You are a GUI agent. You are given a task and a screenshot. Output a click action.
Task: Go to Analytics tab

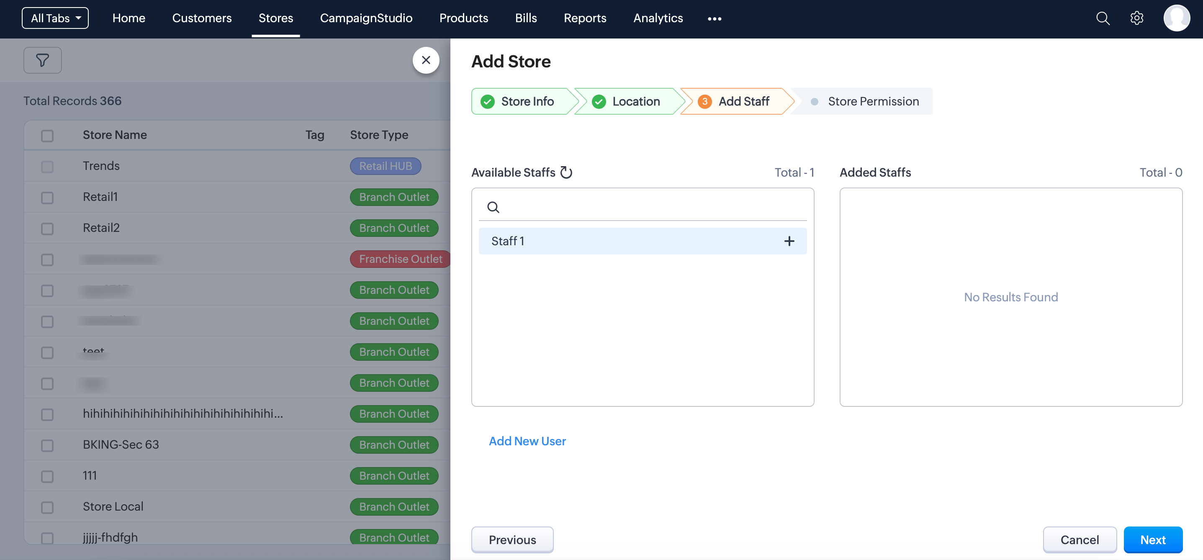[x=658, y=18]
